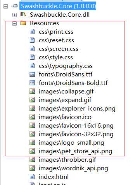Select the css\print.css resource
140x185 pixels.
[56, 32]
